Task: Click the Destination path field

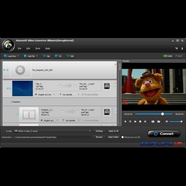Action: pos(52,137)
